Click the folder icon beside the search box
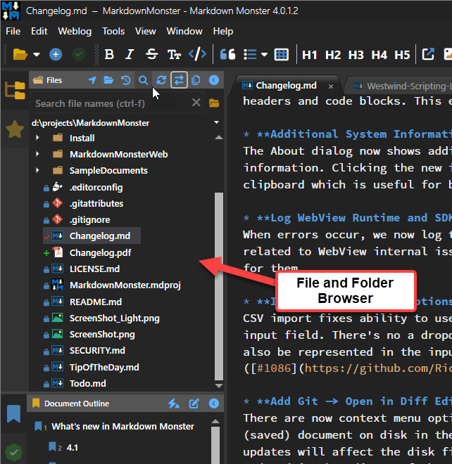 click(214, 103)
